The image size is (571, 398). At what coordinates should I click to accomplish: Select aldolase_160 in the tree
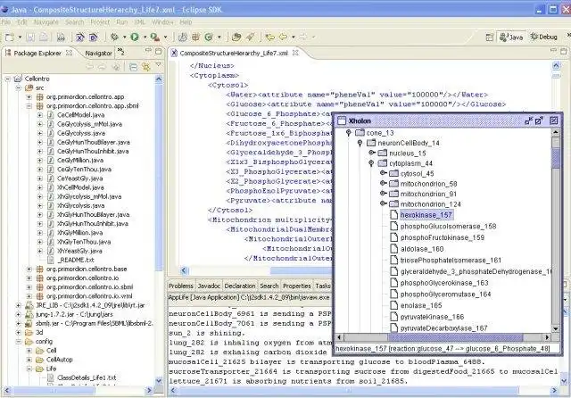[422, 250]
